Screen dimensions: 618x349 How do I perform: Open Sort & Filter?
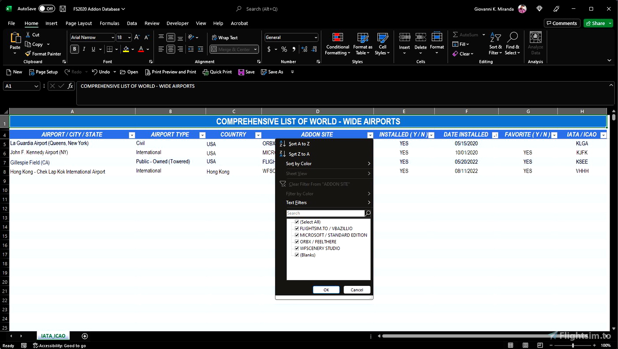coord(495,44)
